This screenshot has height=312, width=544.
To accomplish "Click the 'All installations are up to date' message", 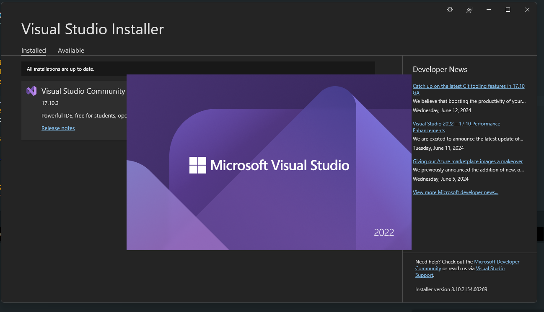I will 60,69.
